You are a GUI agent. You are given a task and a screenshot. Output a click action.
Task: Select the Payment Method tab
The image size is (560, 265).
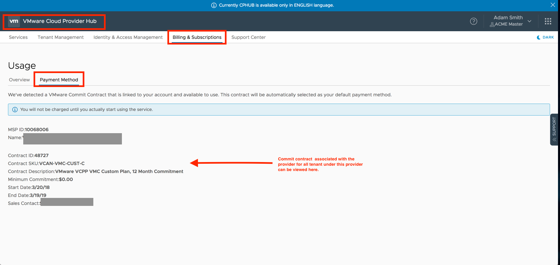tap(59, 80)
